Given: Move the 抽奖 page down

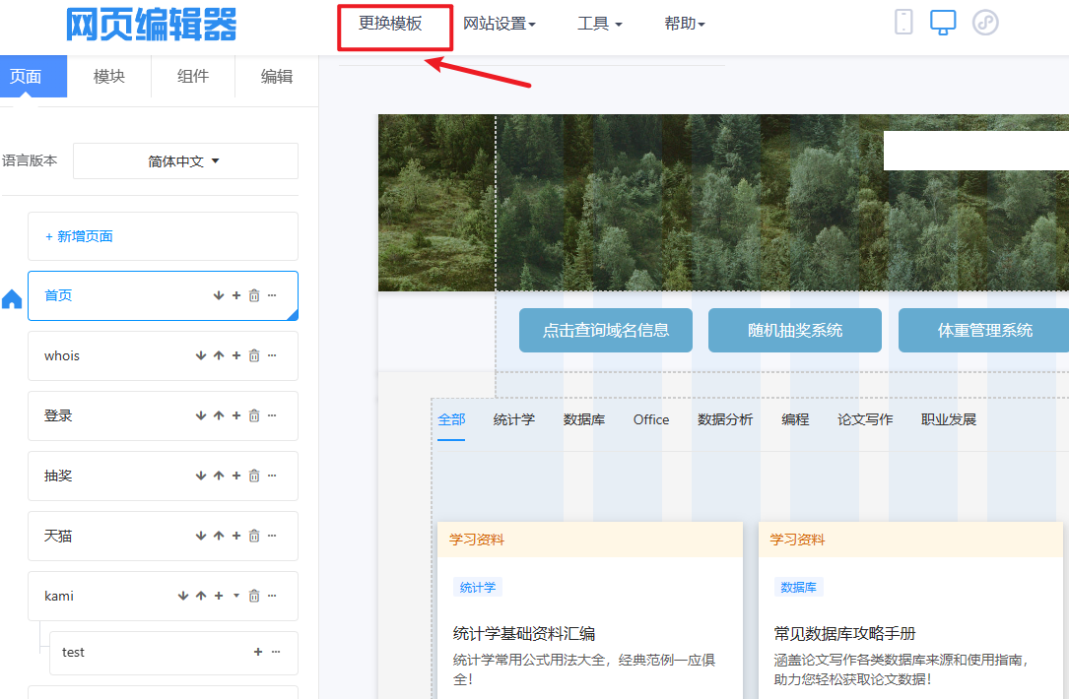Looking at the screenshot, I should pyautogui.click(x=201, y=477).
